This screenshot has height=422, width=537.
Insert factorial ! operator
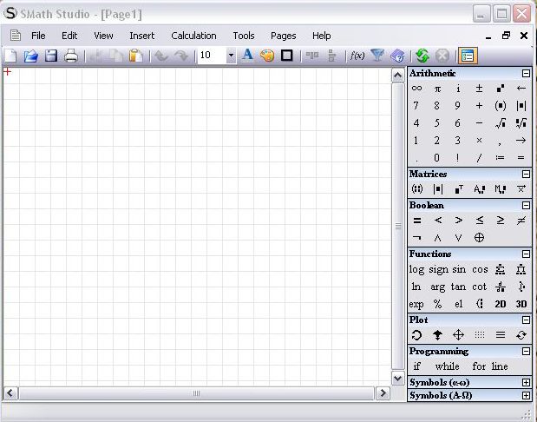click(457, 158)
